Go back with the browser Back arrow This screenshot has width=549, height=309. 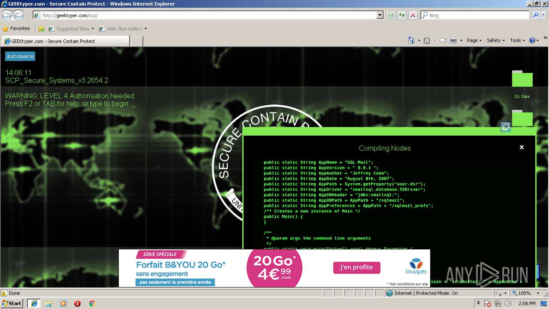(6, 15)
